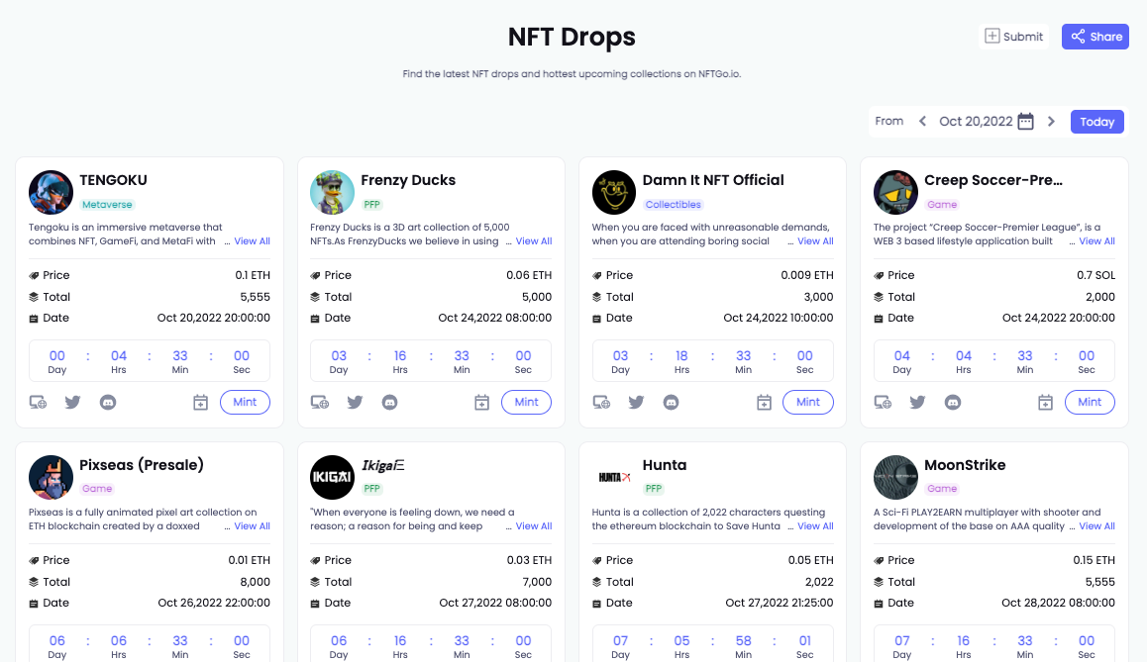Screen dimensions: 1147x662
Task: Click the Submit button
Action: pyautogui.click(x=1013, y=37)
